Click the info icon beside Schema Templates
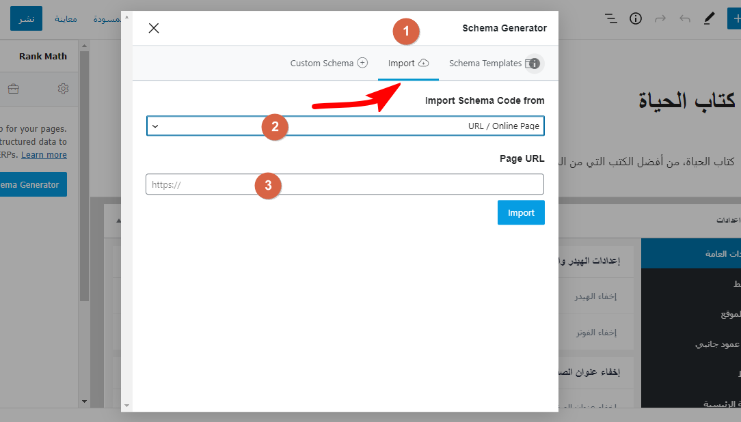741x422 pixels. point(535,64)
